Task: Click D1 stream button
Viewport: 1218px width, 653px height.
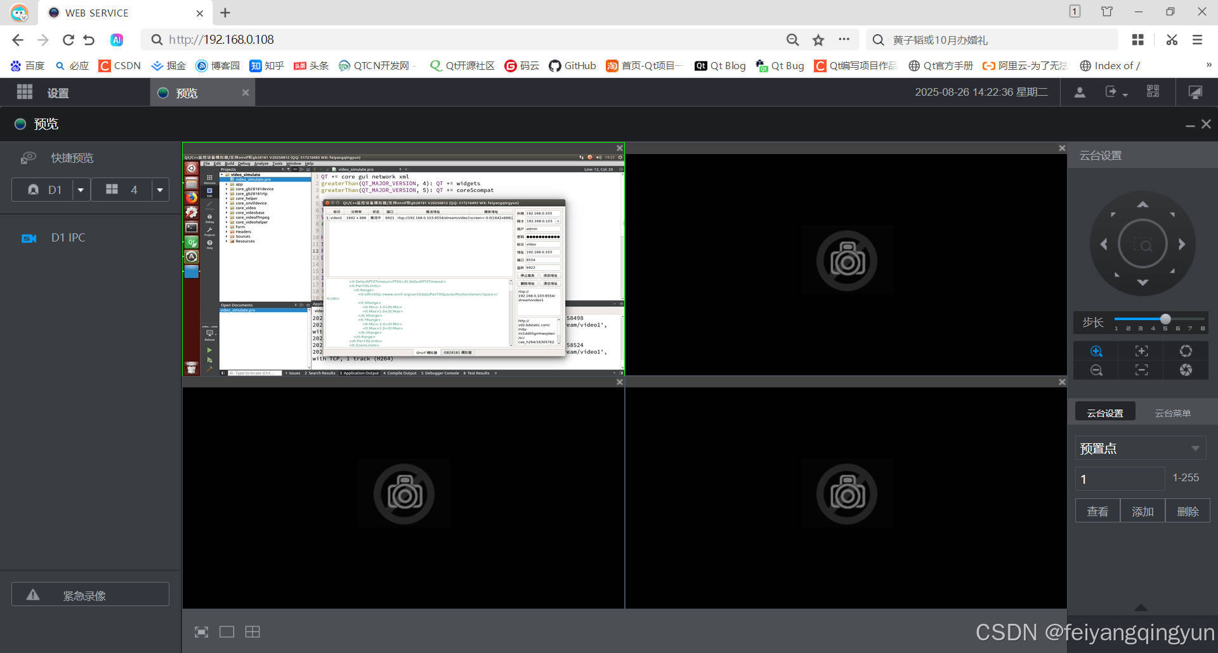Action: [x=43, y=190]
